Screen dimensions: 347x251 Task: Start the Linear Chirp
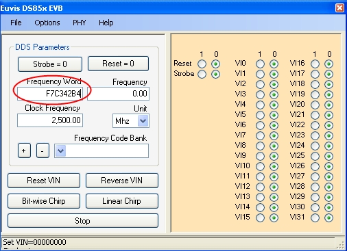122,201
